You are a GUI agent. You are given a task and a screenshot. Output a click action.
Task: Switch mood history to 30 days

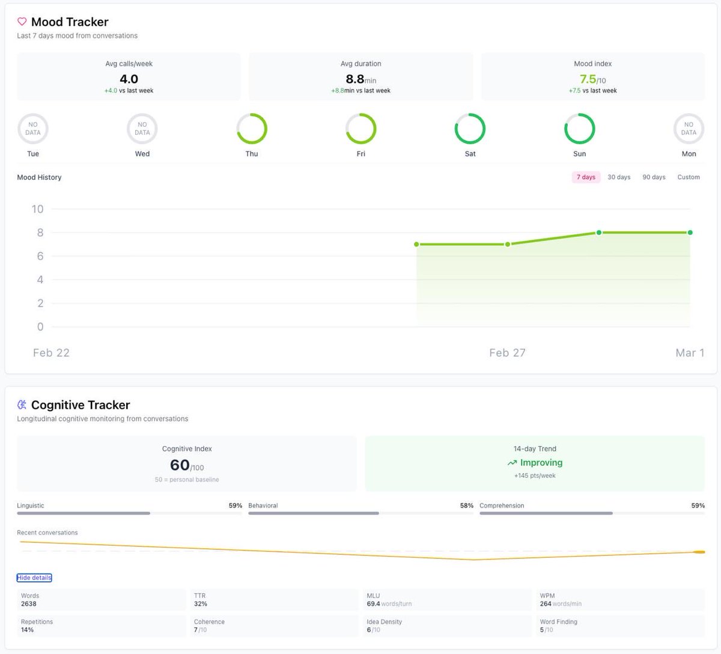619,177
